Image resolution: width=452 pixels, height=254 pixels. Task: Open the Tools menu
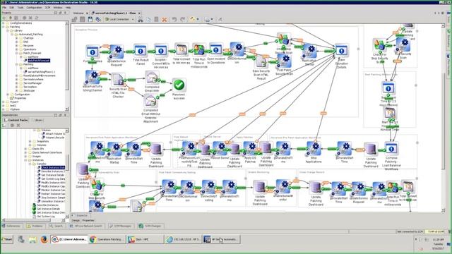(20, 8)
